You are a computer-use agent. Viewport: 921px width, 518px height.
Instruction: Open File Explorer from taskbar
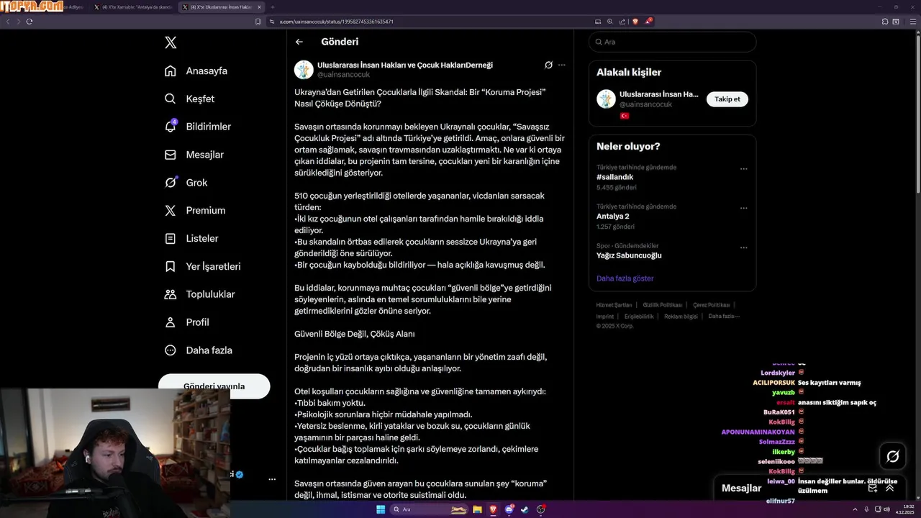pos(478,509)
